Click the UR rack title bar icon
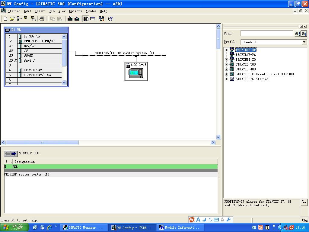Screen dimensions: 309x232 pos(7,30)
